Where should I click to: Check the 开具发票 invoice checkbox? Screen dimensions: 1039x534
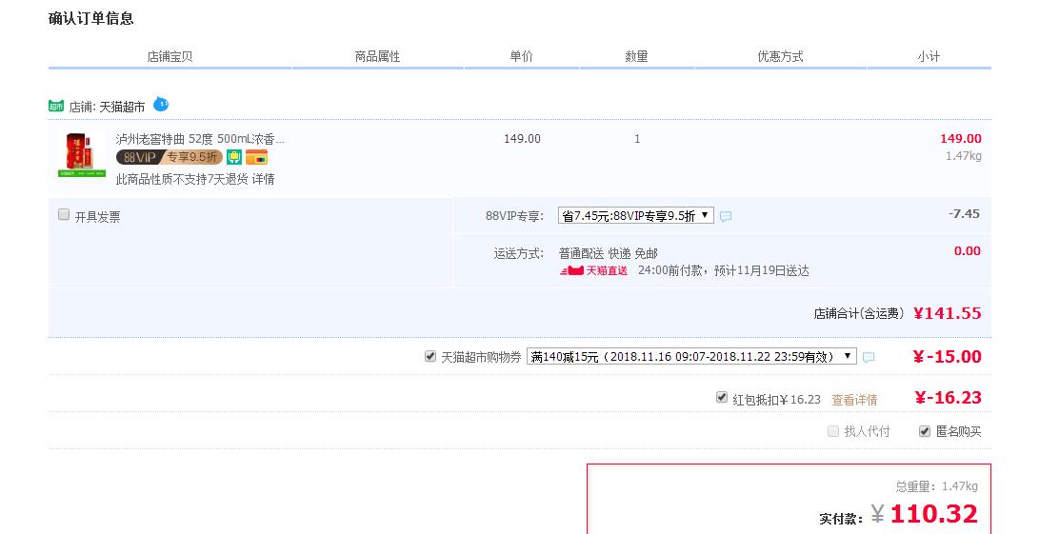point(64,215)
